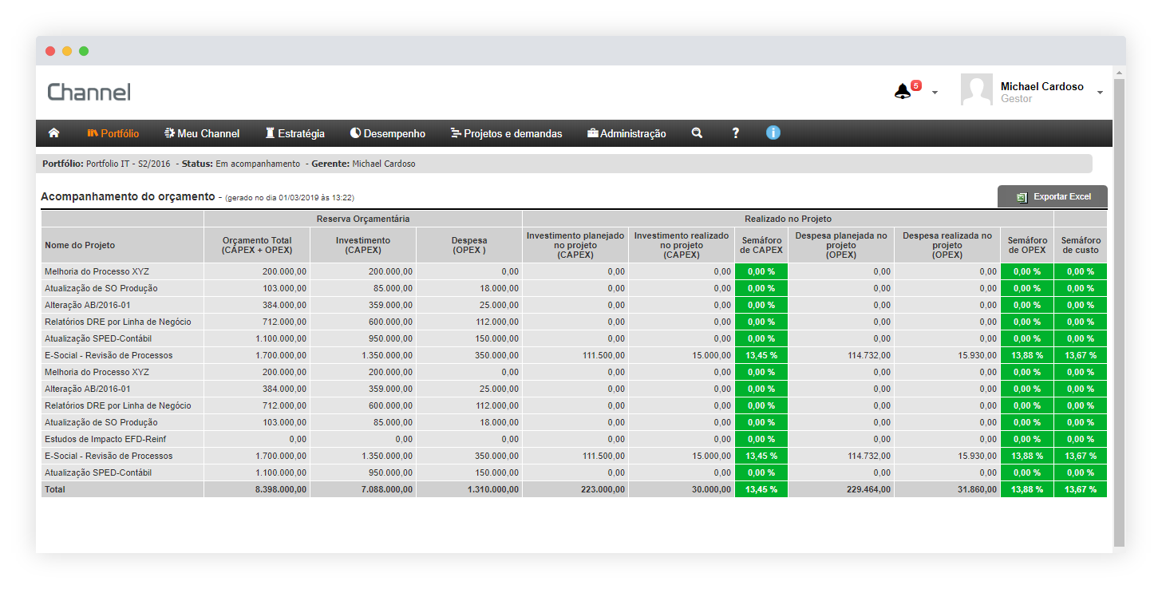Click the Total row green CAPEX semaphore

(x=761, y=489)
